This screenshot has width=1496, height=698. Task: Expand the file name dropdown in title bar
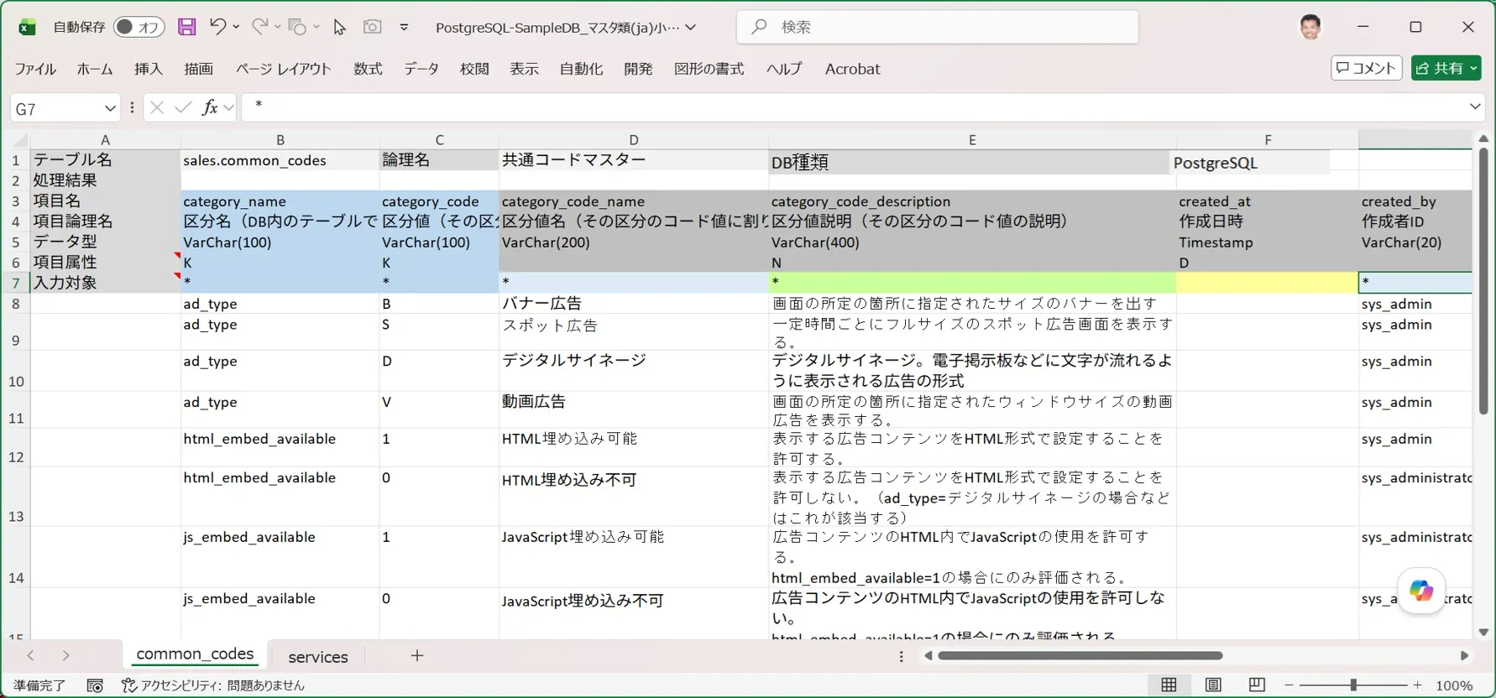click(x=691, y=27)
